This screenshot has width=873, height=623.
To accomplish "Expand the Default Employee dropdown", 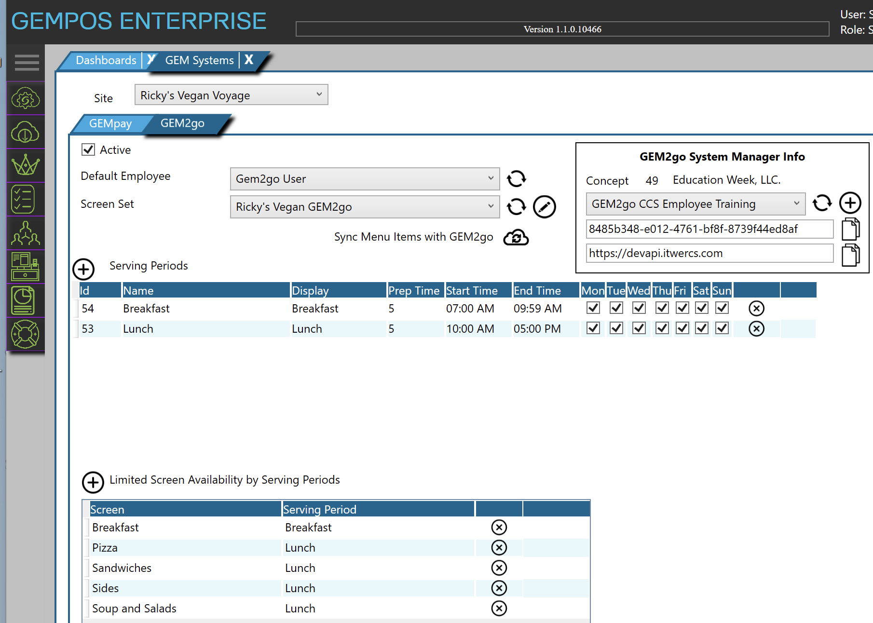I will point(364,179).
